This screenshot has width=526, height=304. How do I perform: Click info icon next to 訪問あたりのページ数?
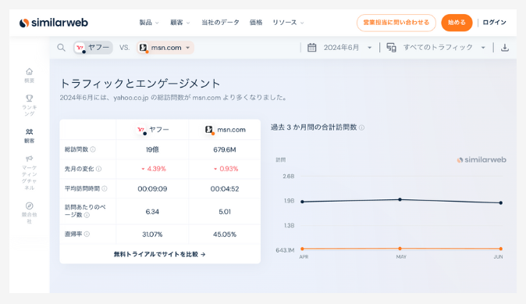tap(87, 215)
